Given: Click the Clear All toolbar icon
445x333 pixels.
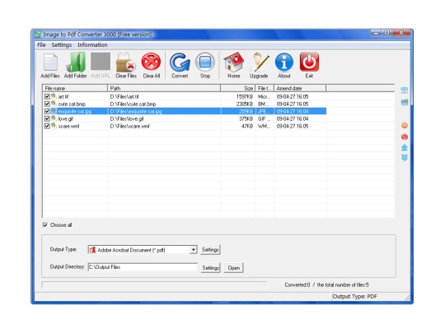Looking at the screenshot, I should coord(152,62).
